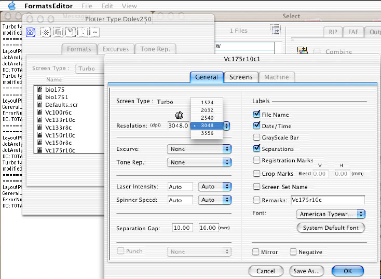Click the second Separation Gap field
The image size is (381, 279).
pyautogui.click(x=208, y=228)
